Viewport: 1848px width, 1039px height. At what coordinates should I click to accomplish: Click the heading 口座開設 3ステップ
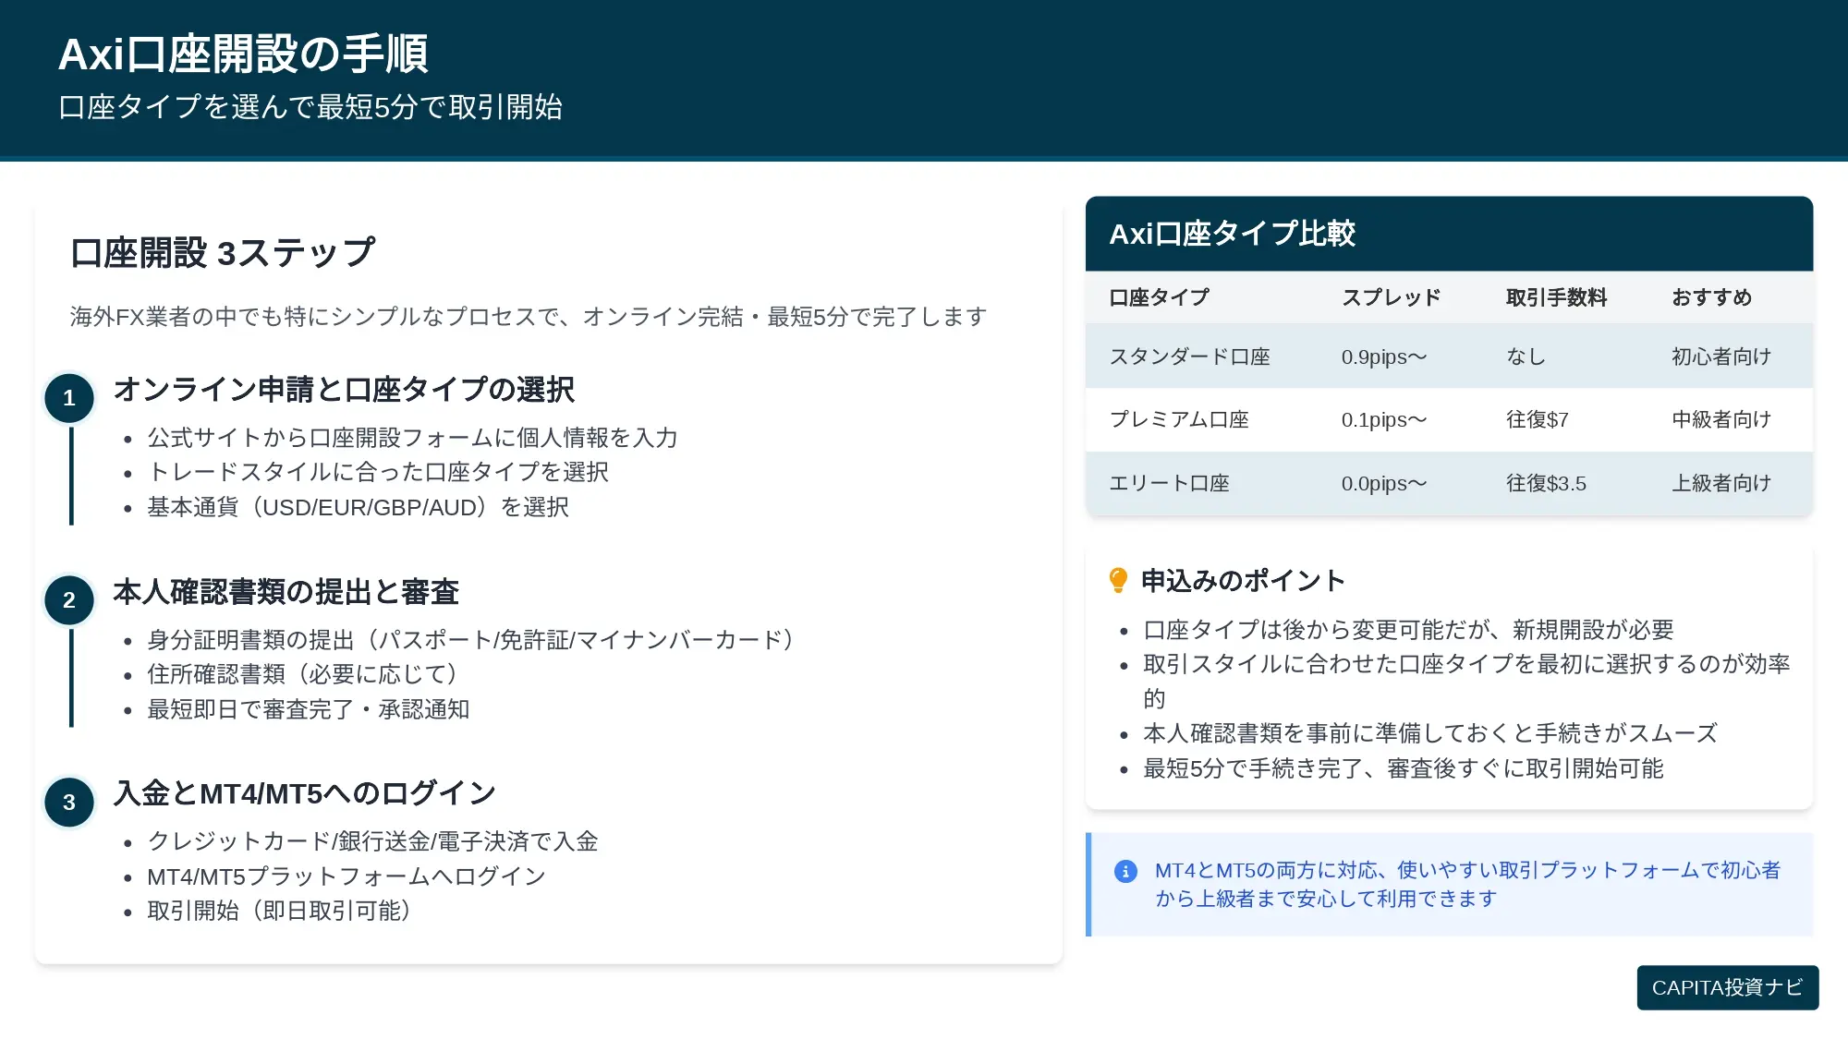(223, 252)
